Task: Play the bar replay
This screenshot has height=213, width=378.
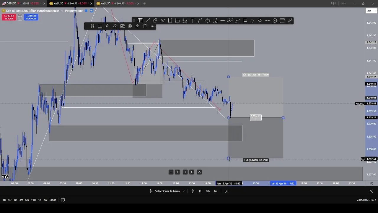Action: click(193, 191)
